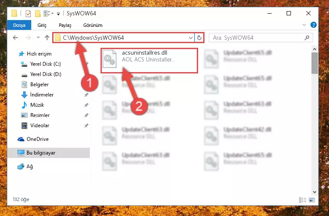329x216 pixels.
Task: Open Customize Quick Access Toolbar dropdown
Action: point(58,14)
